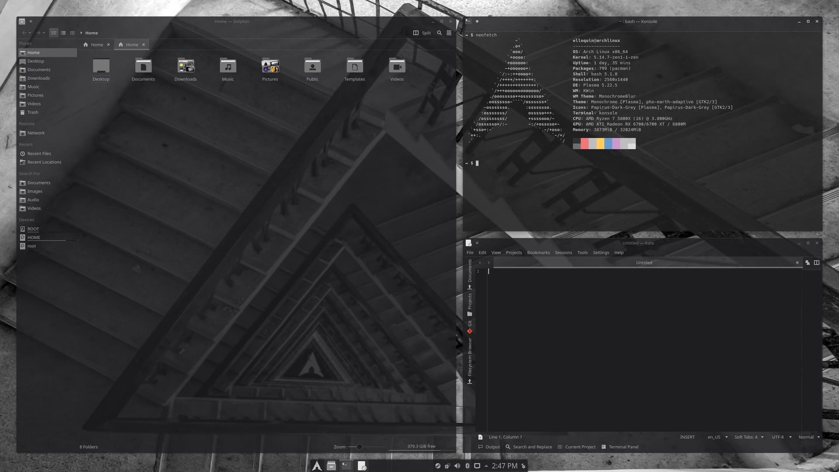839x472 pixels.
Task: Search for Audio in sidebar
Action: point(48,200)
